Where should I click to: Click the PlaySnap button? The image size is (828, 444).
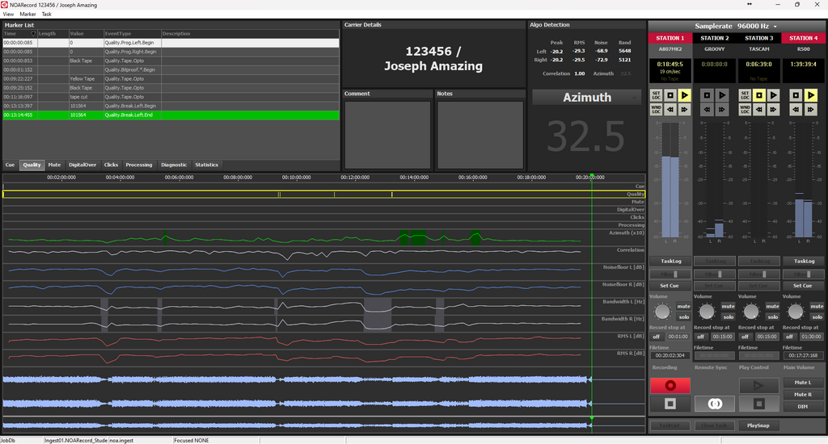tap(758, 425)
